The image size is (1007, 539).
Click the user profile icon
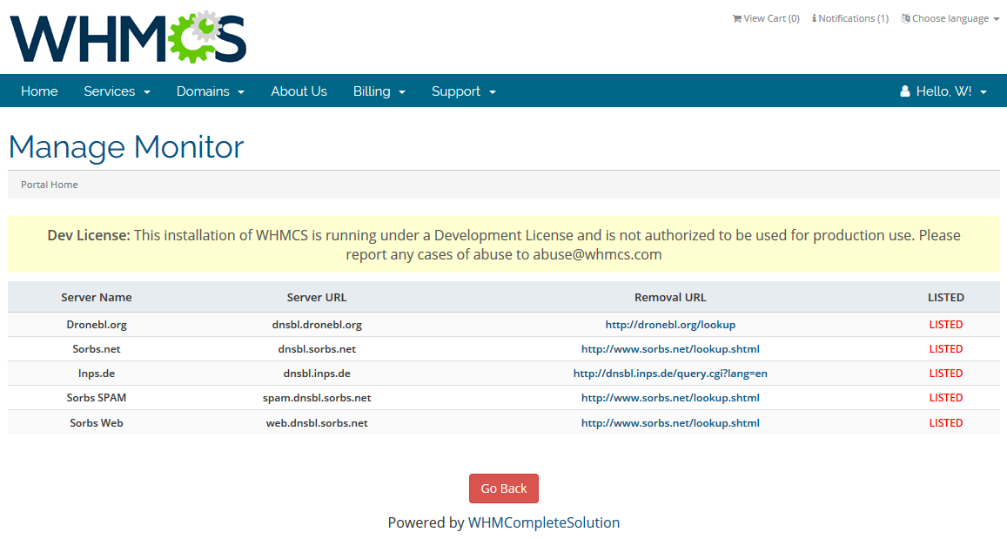tap(905, 91)
